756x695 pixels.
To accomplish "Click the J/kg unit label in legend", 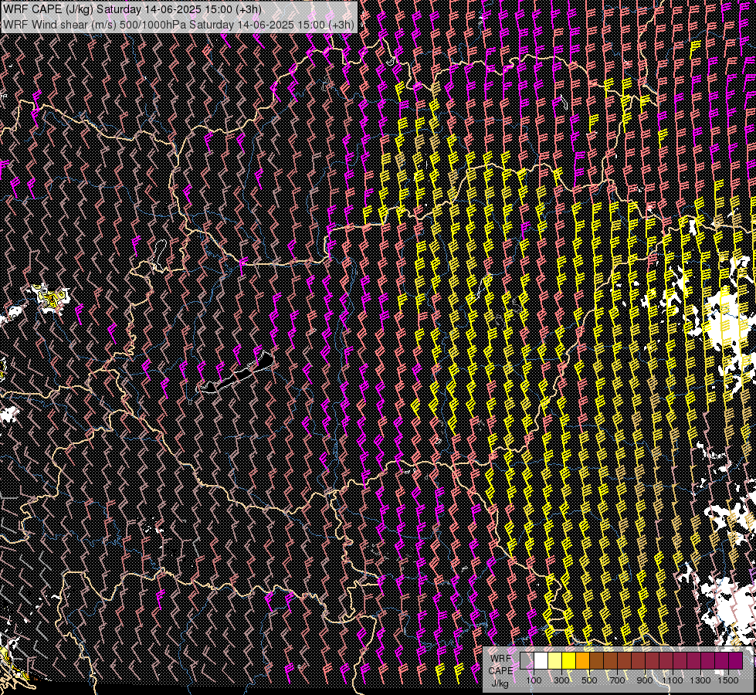I will 500,683.
